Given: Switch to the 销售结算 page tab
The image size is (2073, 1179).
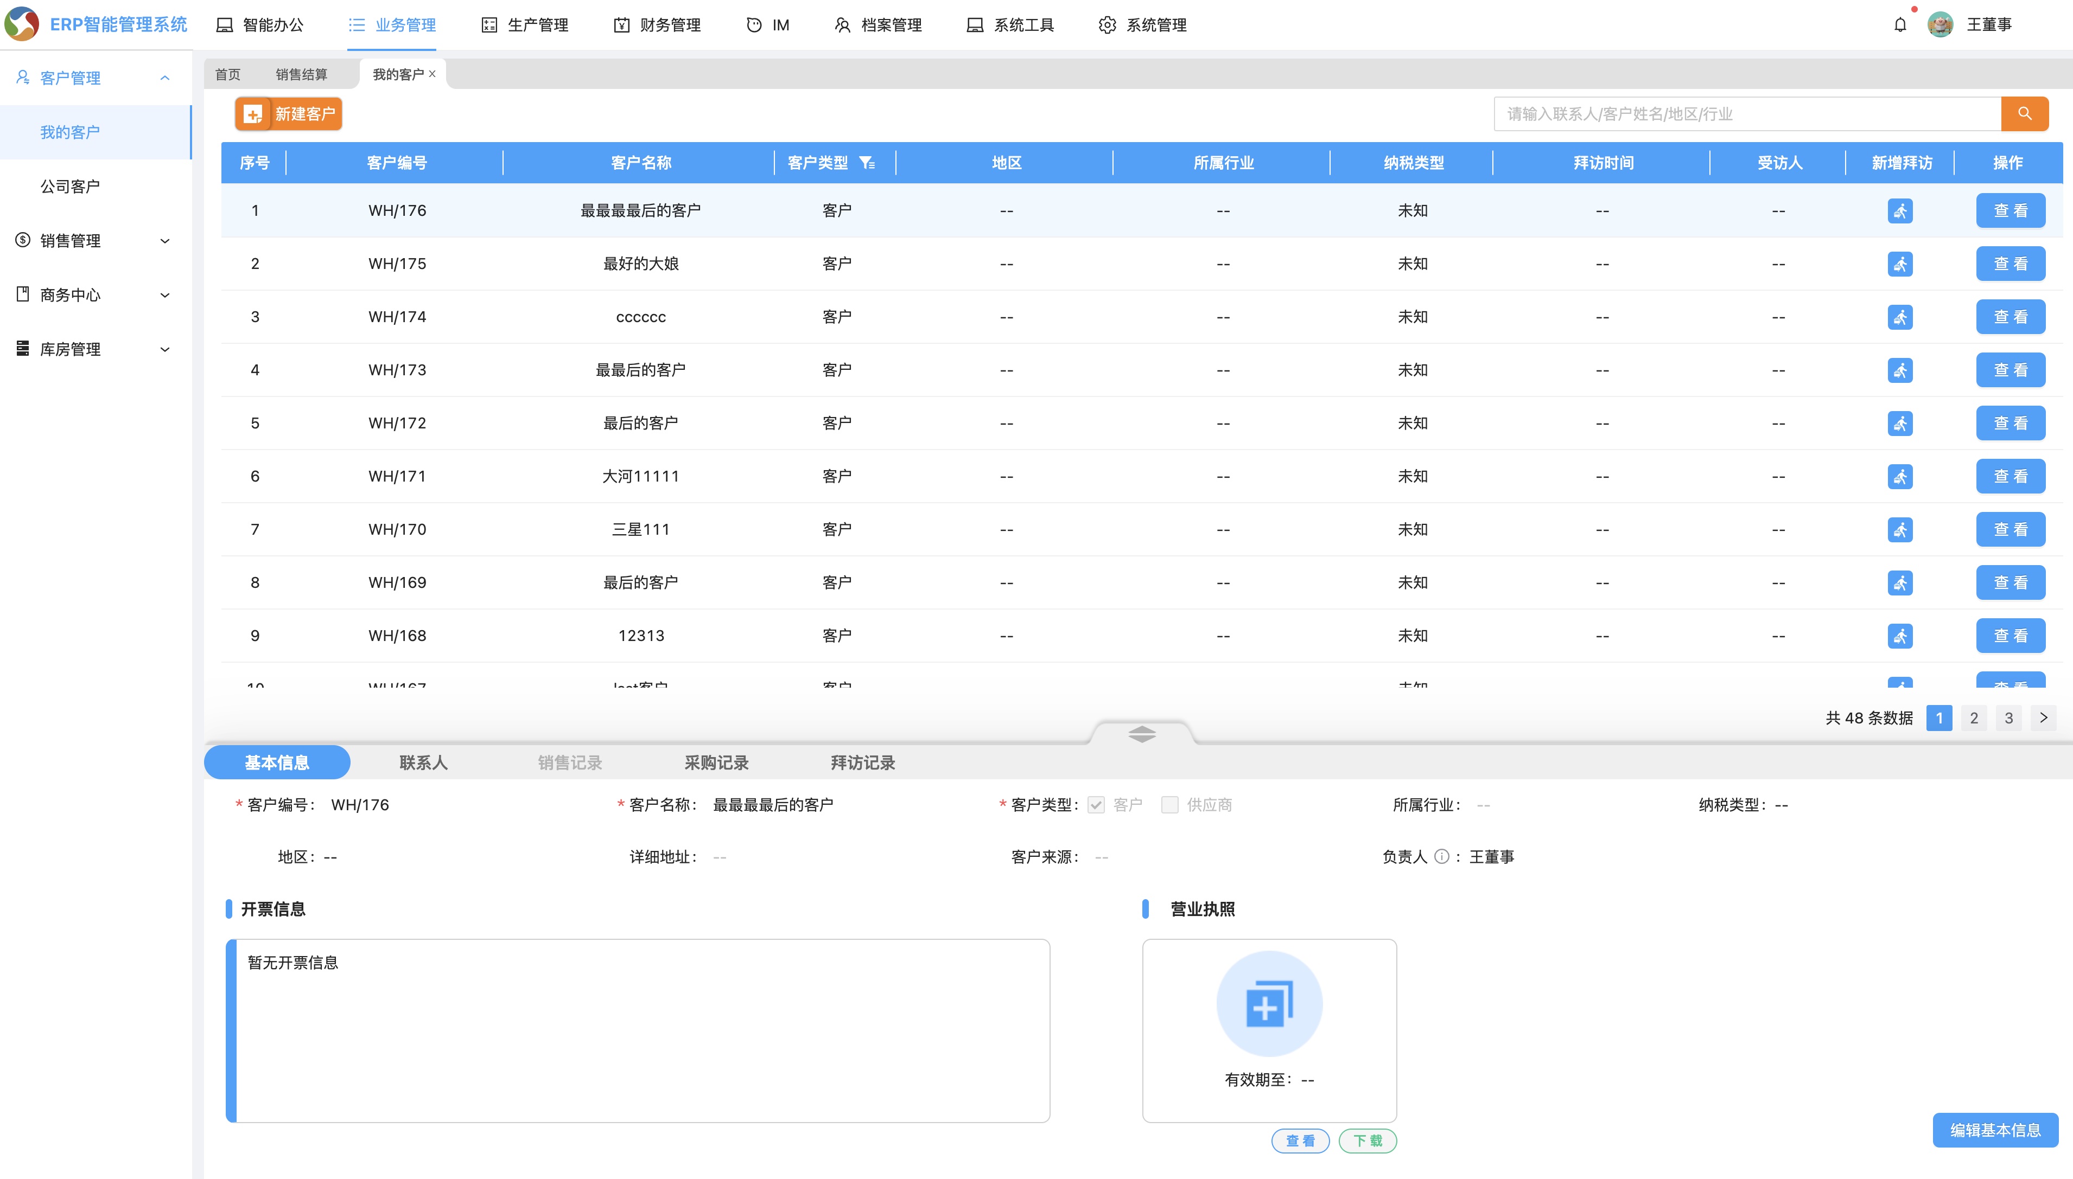Looking at the screenshot, I should 301,74.
